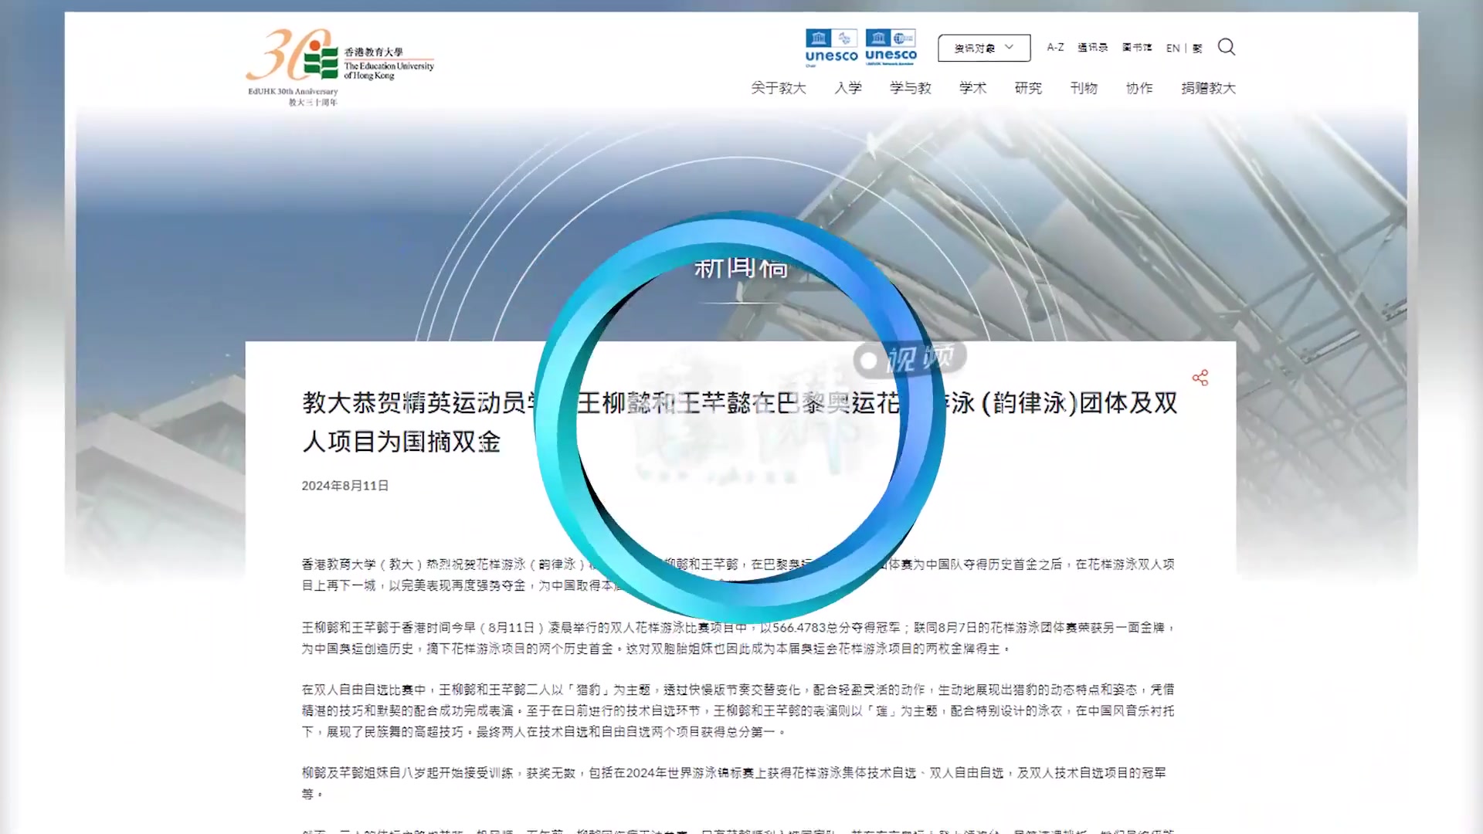
Task: Open the 学与教 menu
Action: tap(910, 88)
